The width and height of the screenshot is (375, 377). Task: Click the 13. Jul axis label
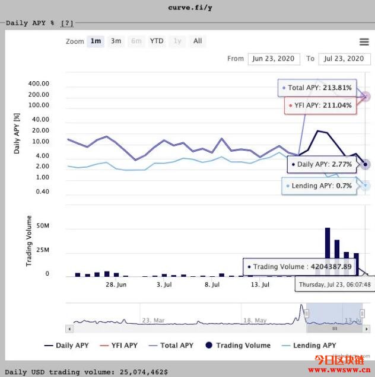tap(260, 285)
